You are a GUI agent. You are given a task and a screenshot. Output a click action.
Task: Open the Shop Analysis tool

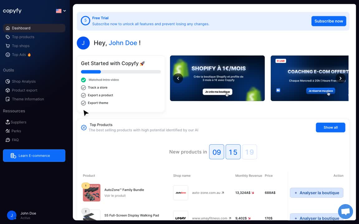click(x=23, y=81)
